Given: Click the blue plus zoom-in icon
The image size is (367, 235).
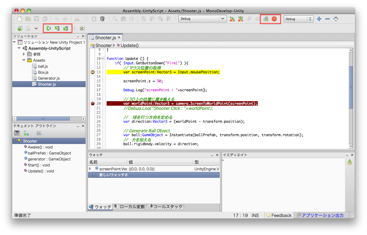Looking at the screenshot, I should tap(319, 19).
